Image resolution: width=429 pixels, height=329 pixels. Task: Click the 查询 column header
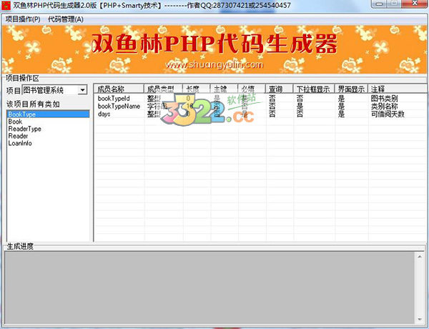[280, 89]
